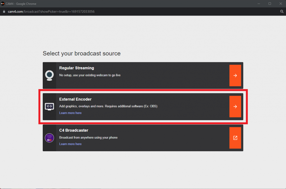
Task: Click the 'Select your broadcast source' heading
Action: [x=82, y=53]
